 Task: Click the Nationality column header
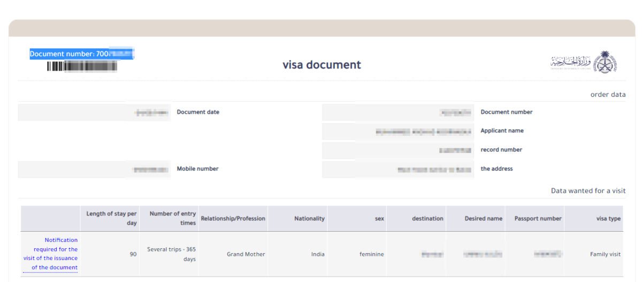[x=309, y=218]
